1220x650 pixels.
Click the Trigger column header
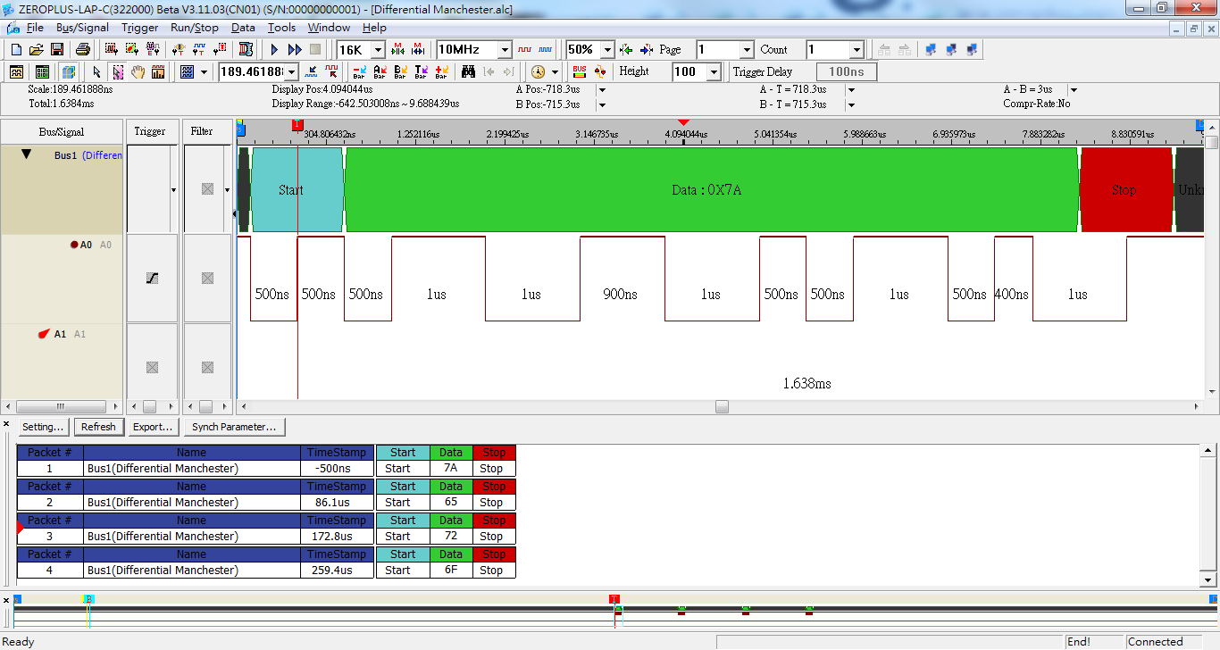pos(150,131)
